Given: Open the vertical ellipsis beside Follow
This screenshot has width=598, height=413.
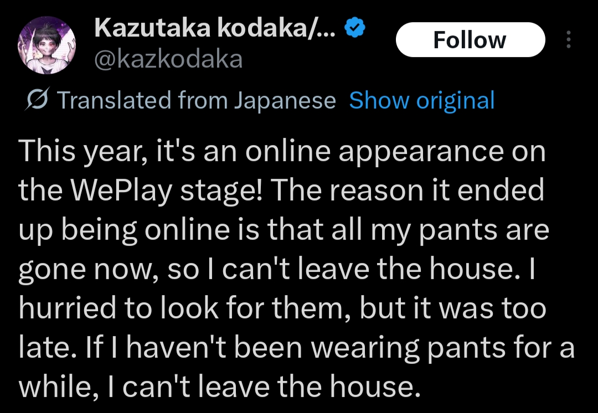Looking at the screenshot, I should coord(568,40).
